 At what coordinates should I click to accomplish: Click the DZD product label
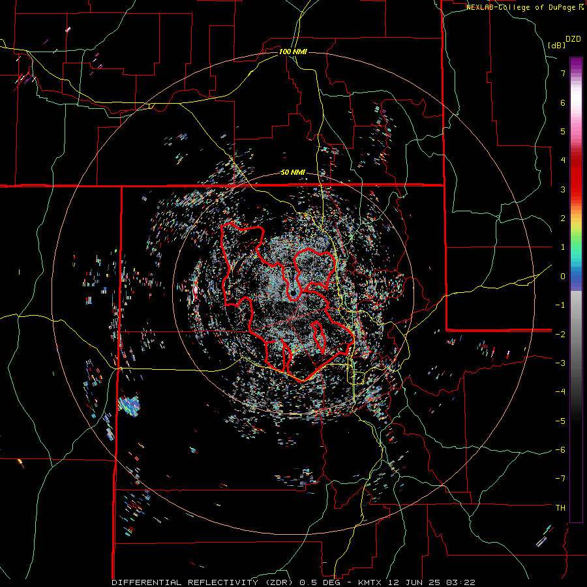pos(573,39)
